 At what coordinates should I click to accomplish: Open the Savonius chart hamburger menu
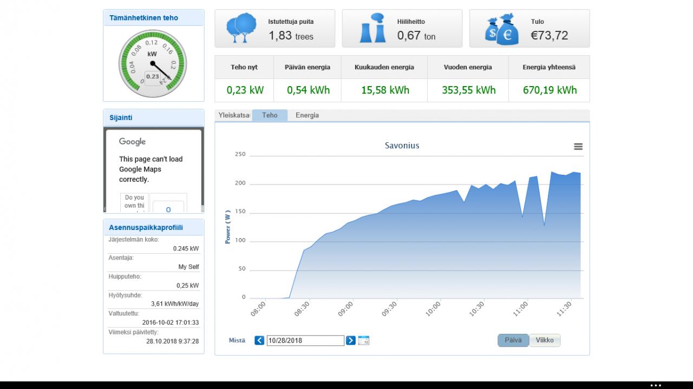[578, 147]
